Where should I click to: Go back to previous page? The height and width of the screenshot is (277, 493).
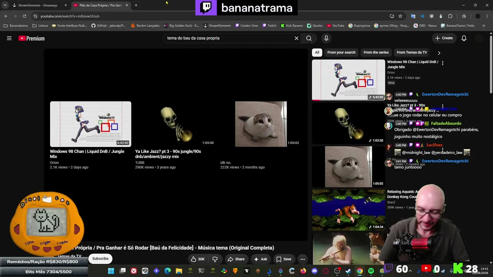click(6, 16)
